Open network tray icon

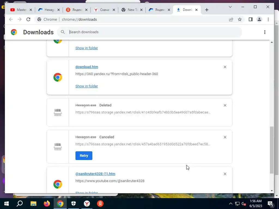(x=237, y=204)
